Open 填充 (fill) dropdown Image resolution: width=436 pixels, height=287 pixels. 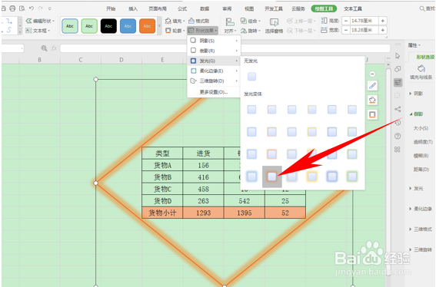coord(175,21)
